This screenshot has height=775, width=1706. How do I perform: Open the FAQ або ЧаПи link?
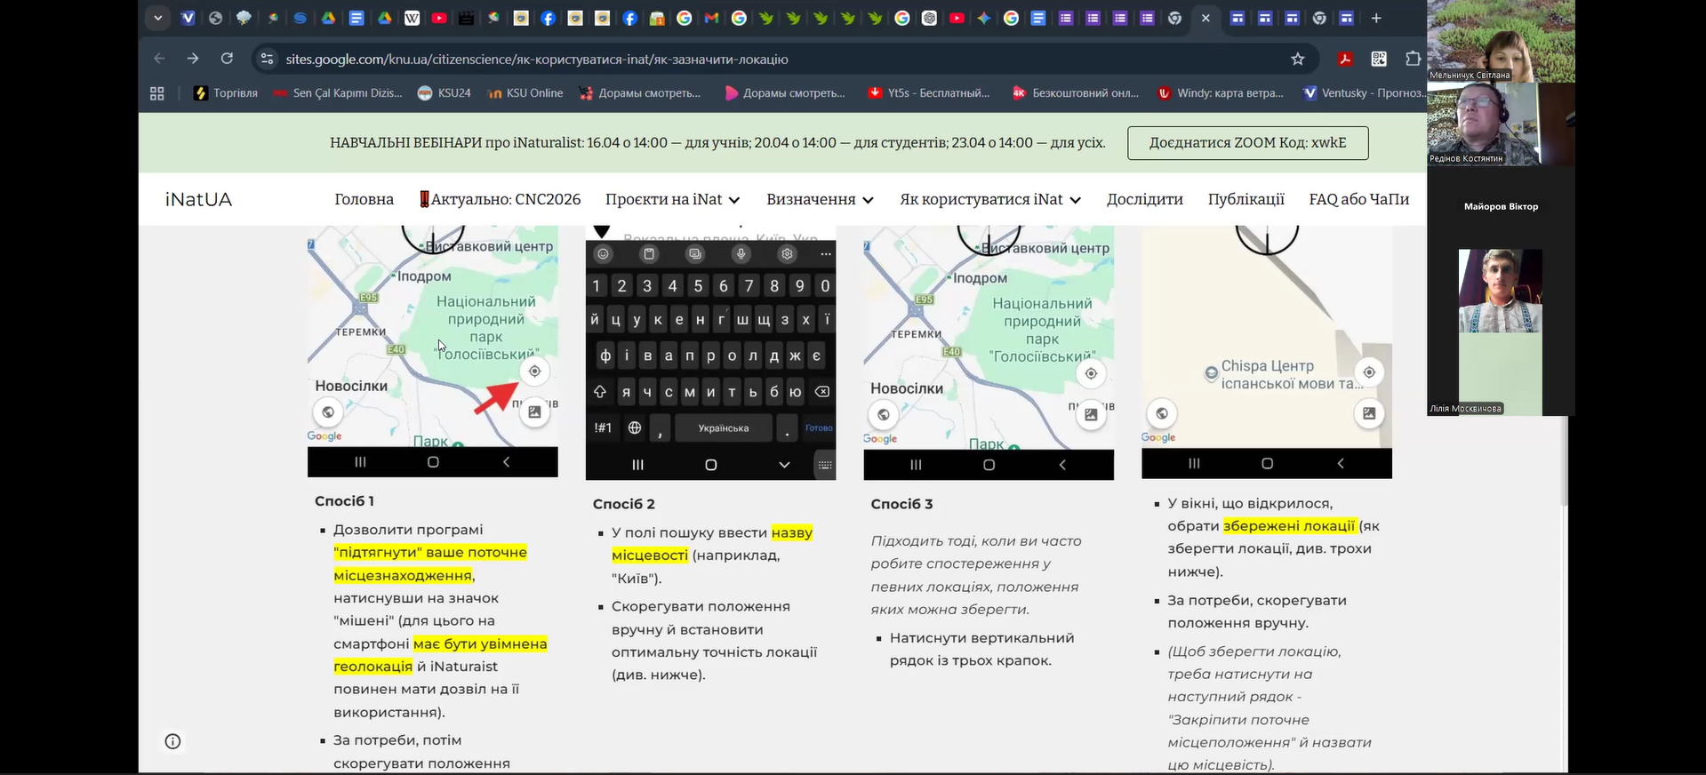click(1358, 199)
